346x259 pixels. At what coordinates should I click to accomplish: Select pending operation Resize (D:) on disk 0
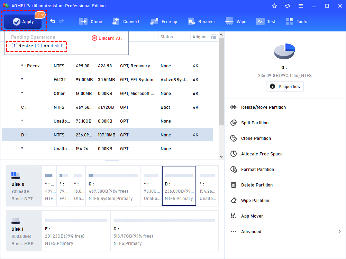37,46
